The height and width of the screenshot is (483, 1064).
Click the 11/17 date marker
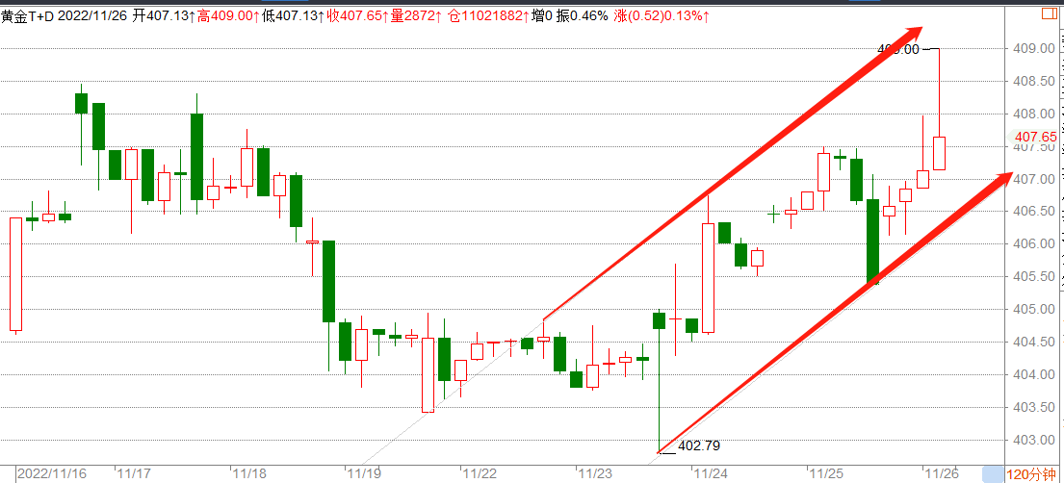[133, 472]
